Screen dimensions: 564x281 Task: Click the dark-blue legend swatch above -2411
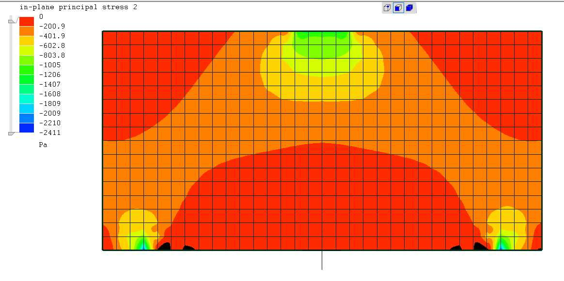27,128
